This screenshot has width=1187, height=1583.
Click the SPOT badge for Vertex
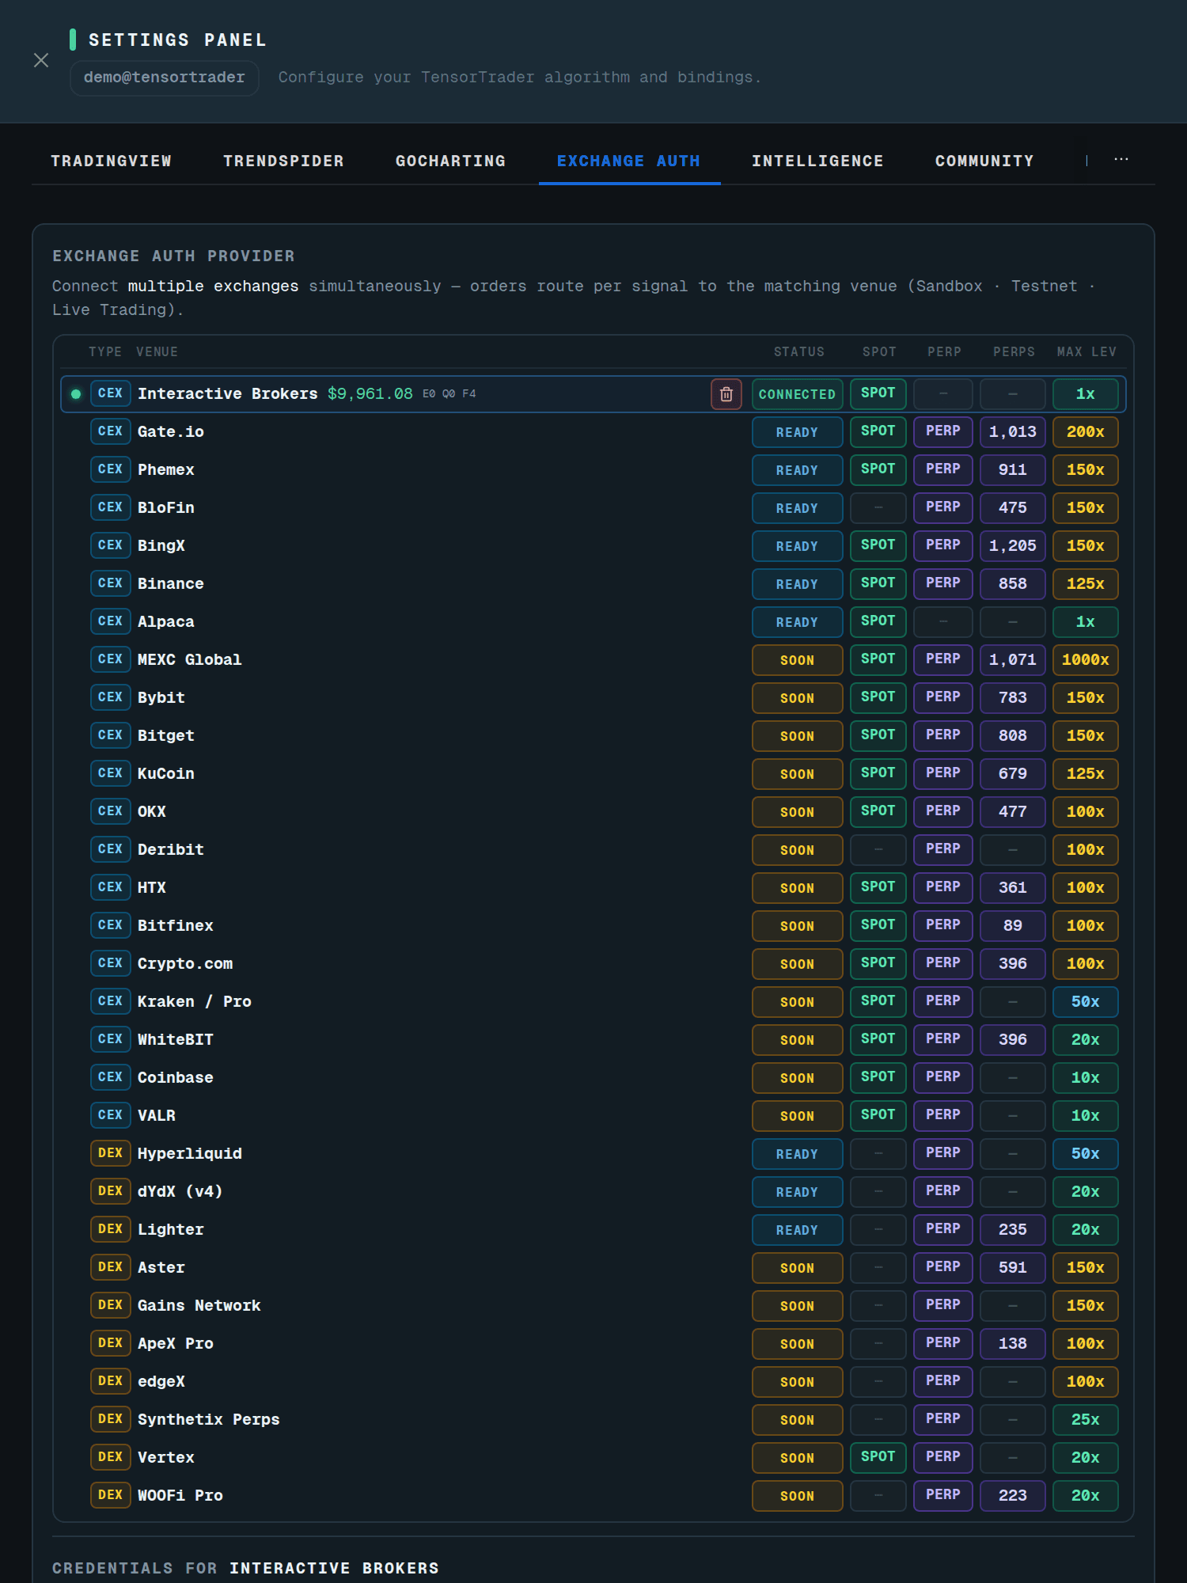point(878,1458)
